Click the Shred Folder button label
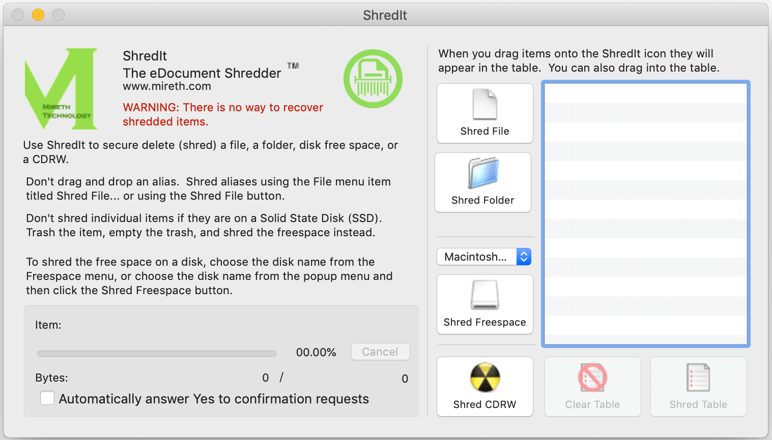Image resolution: width=772 pixels, height=440 pixels. point(483,200)
